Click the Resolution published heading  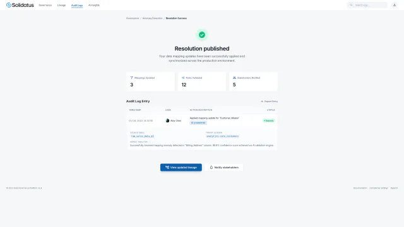pos(202,49)
